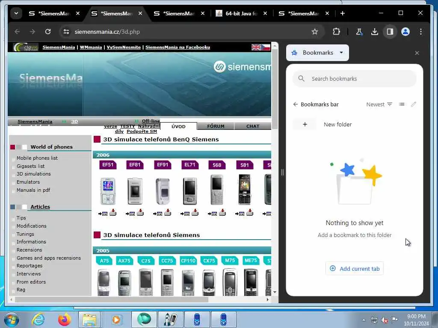This screenshot has height=328, width=438.
Task: Click the EL71 model label
Action: click(x=190, y=165)
